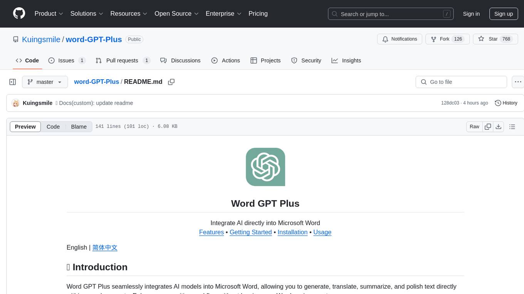Open the Kuingsmile owner profile
Screen dimensions: 524x294
41,39
